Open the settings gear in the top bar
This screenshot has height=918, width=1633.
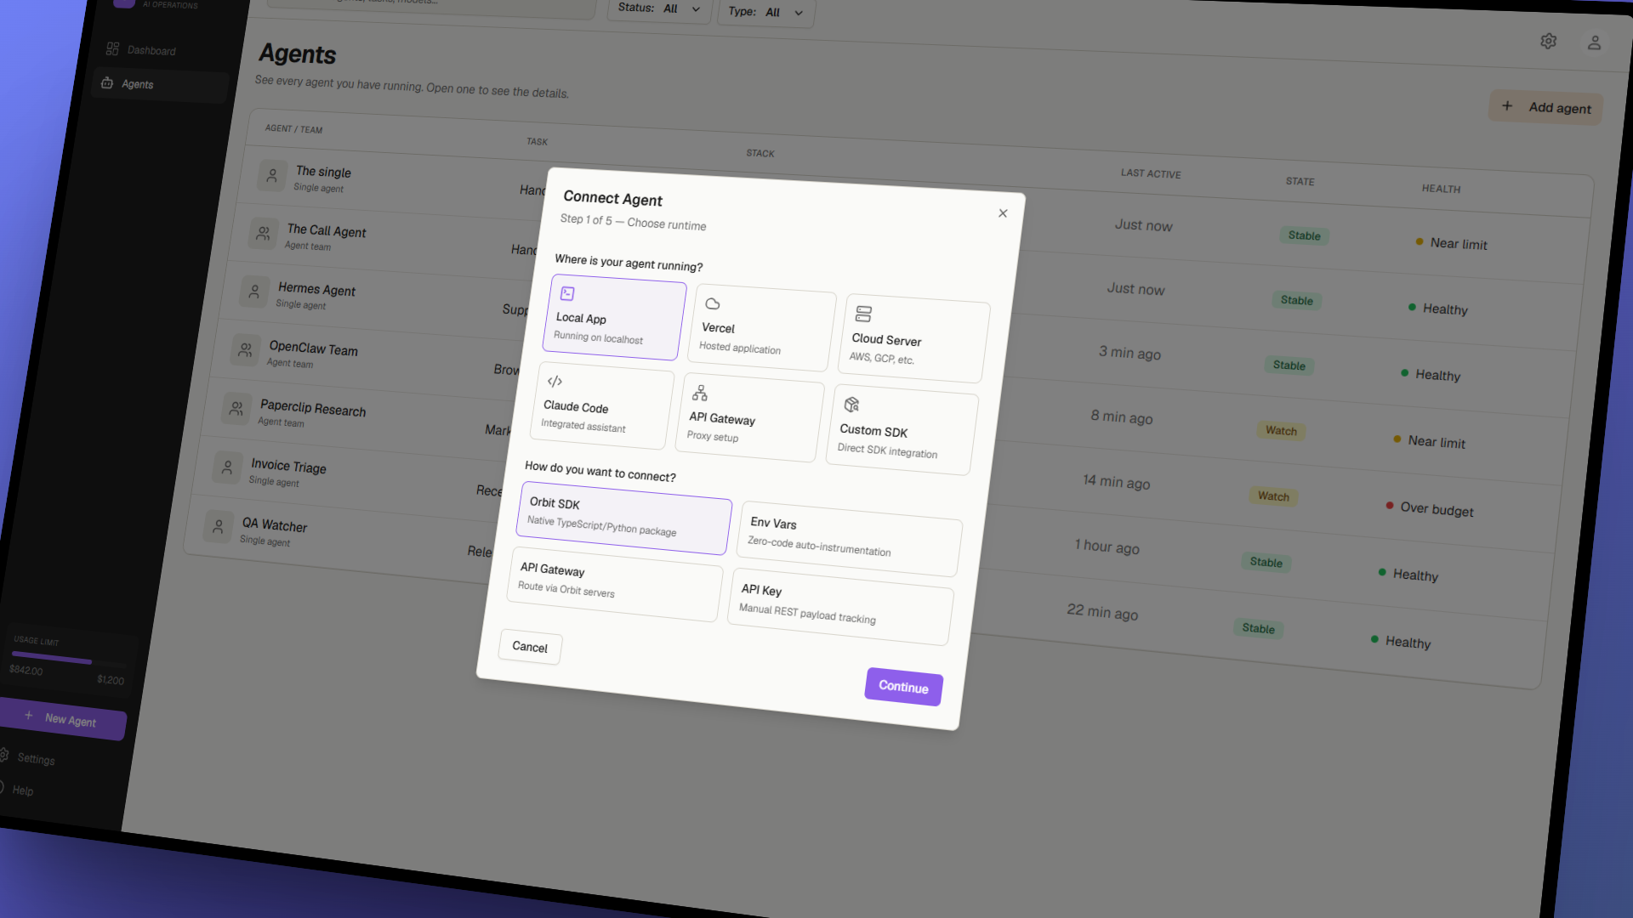[x=1548, y=41]
